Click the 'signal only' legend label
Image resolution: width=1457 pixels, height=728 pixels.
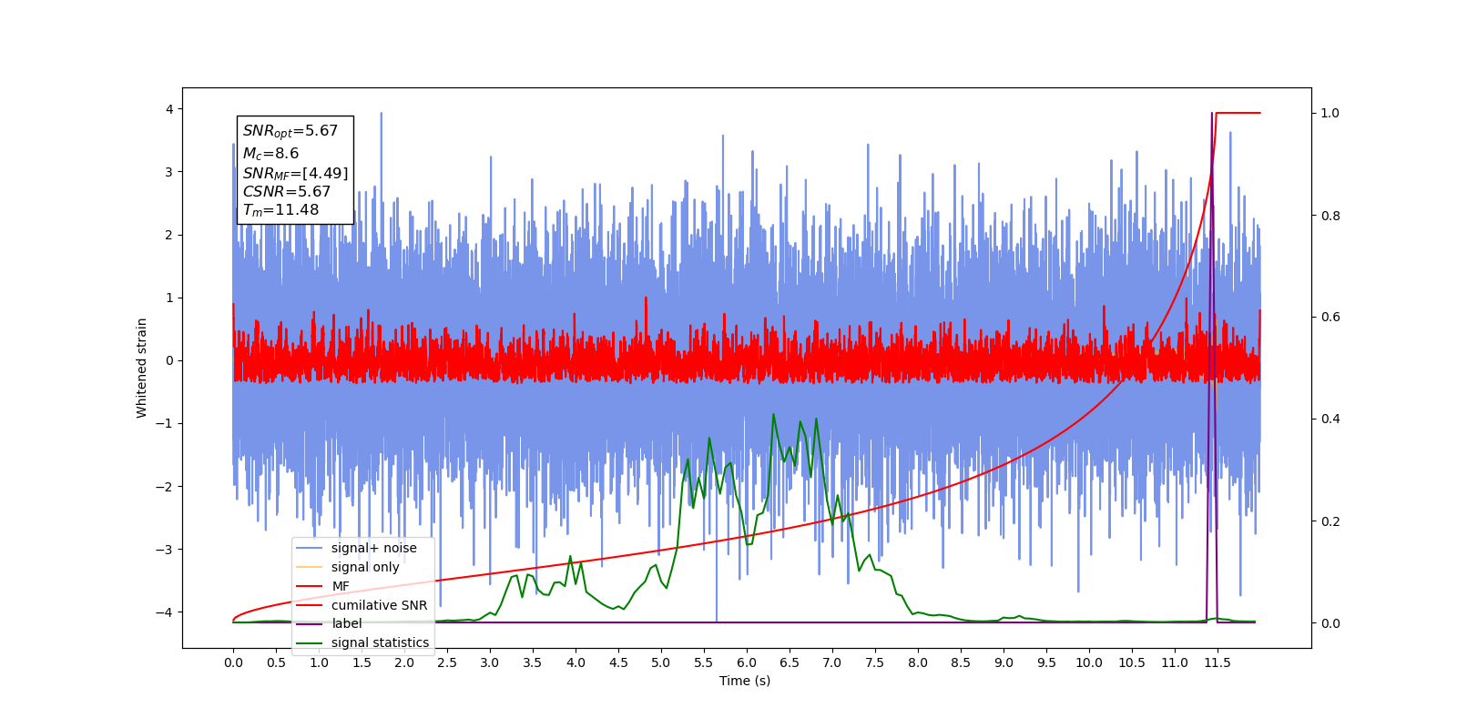click(365, 567)
